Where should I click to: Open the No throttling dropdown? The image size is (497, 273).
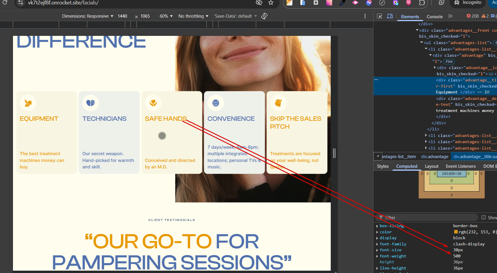tap(193, 16)
